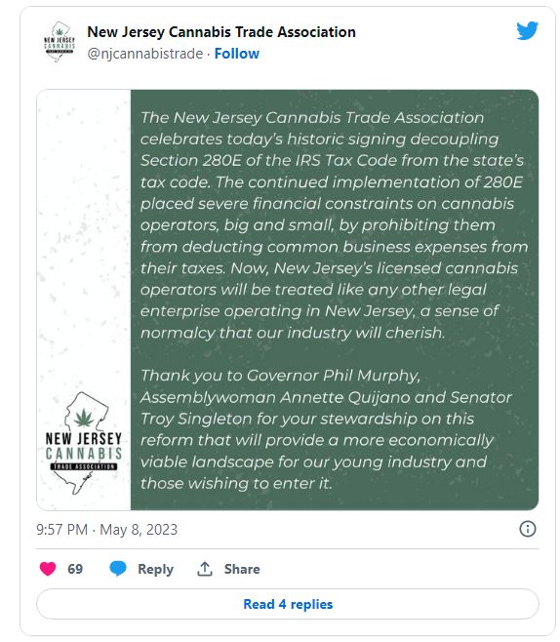Like the tweet with the heart icon
The width and height of the screenshot is (560, 642).
pyautogui.click(x=48, y=569)
